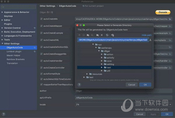The width and height of the screenshot is (175, 118).
Task: Expand the resources folder node
Action: click(x=87, y=74)
